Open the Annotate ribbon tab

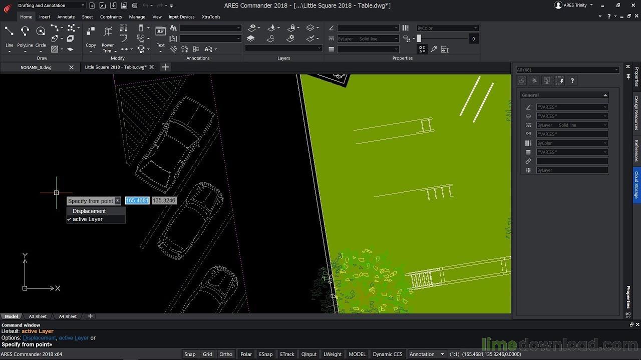[66, 16]
